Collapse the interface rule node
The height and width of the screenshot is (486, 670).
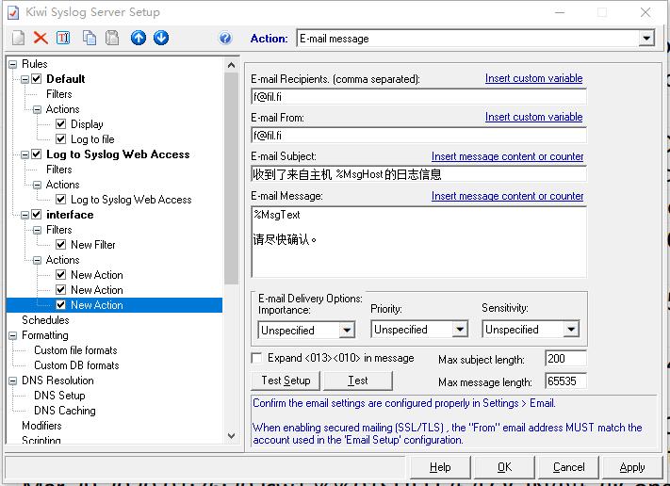coord(25,215)
